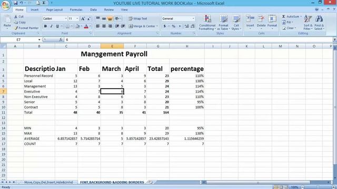Select row 11 header
This screenshot has width=337, height=189.
click(x=3, y=112)
